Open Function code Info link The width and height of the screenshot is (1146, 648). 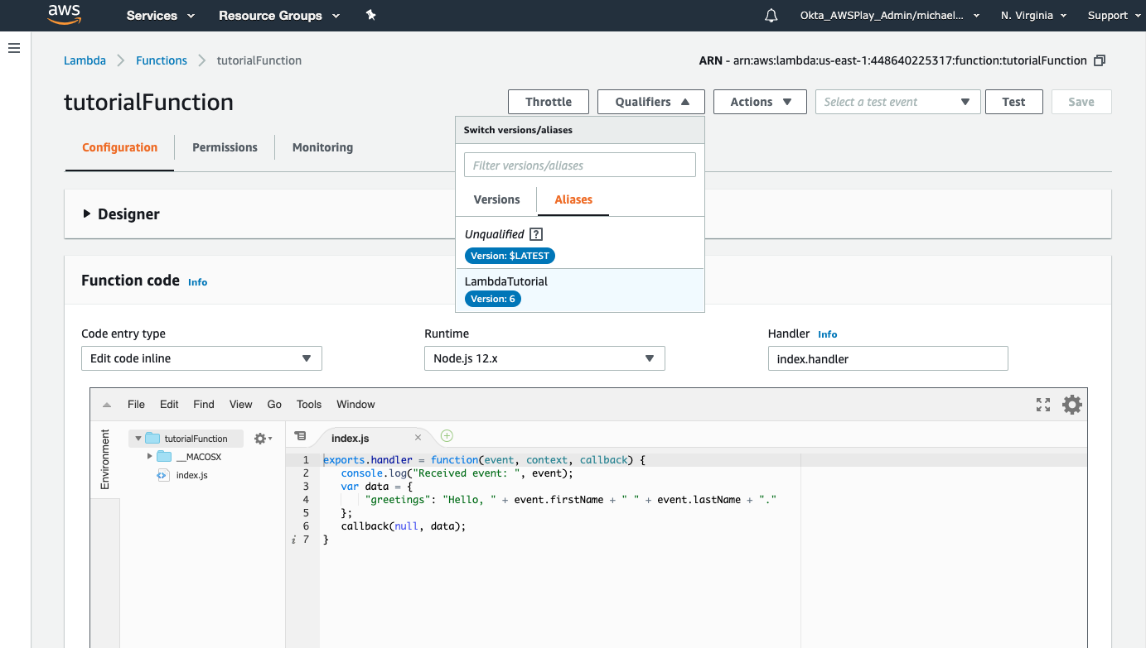click(197, 282)
